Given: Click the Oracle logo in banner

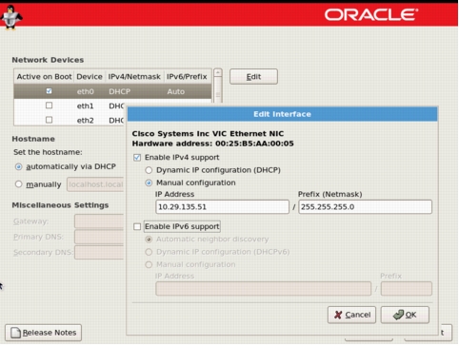Looking at the screenshot, I should pyautogui.click(x=371, y=15).
